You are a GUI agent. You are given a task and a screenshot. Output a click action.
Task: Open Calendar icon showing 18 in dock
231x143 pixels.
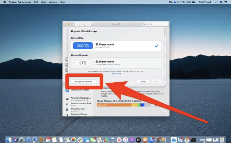(48, 140)
